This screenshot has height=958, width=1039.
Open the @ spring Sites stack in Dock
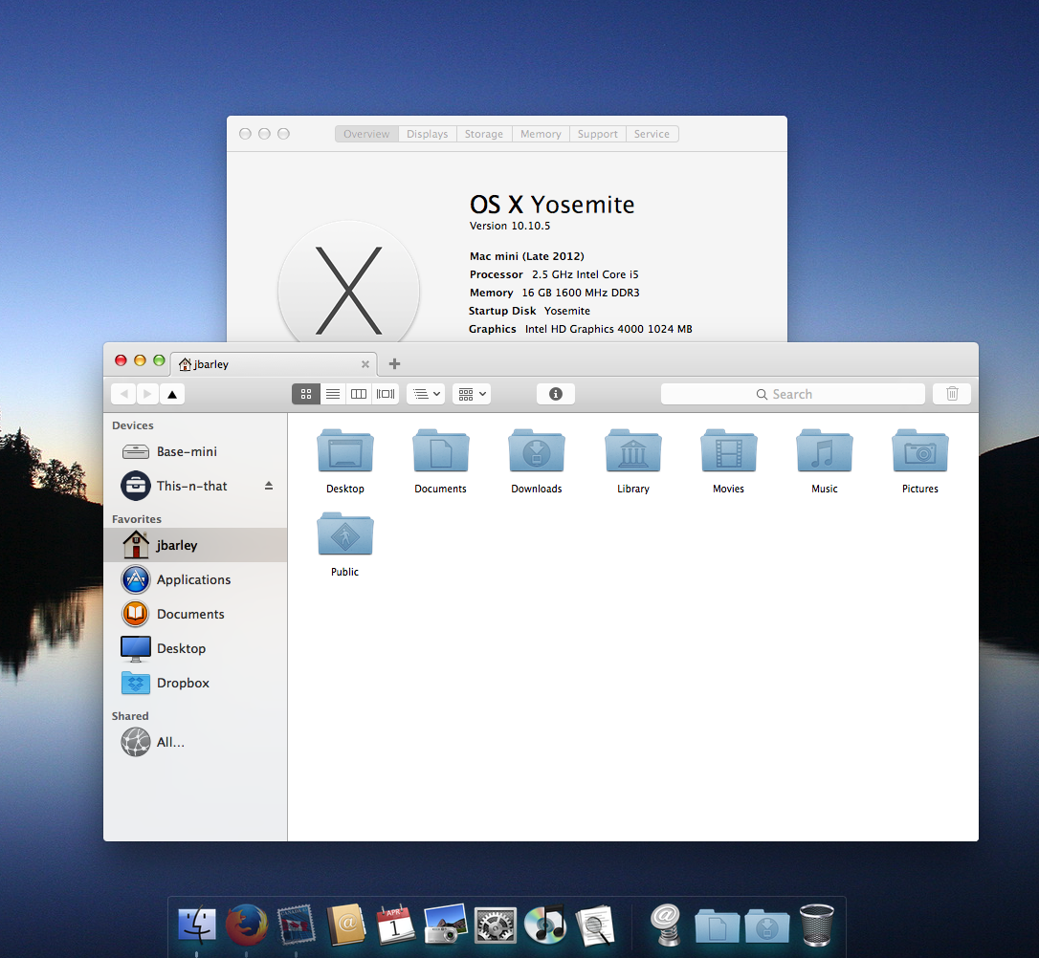pyautogui.click(x=666, y=925)
